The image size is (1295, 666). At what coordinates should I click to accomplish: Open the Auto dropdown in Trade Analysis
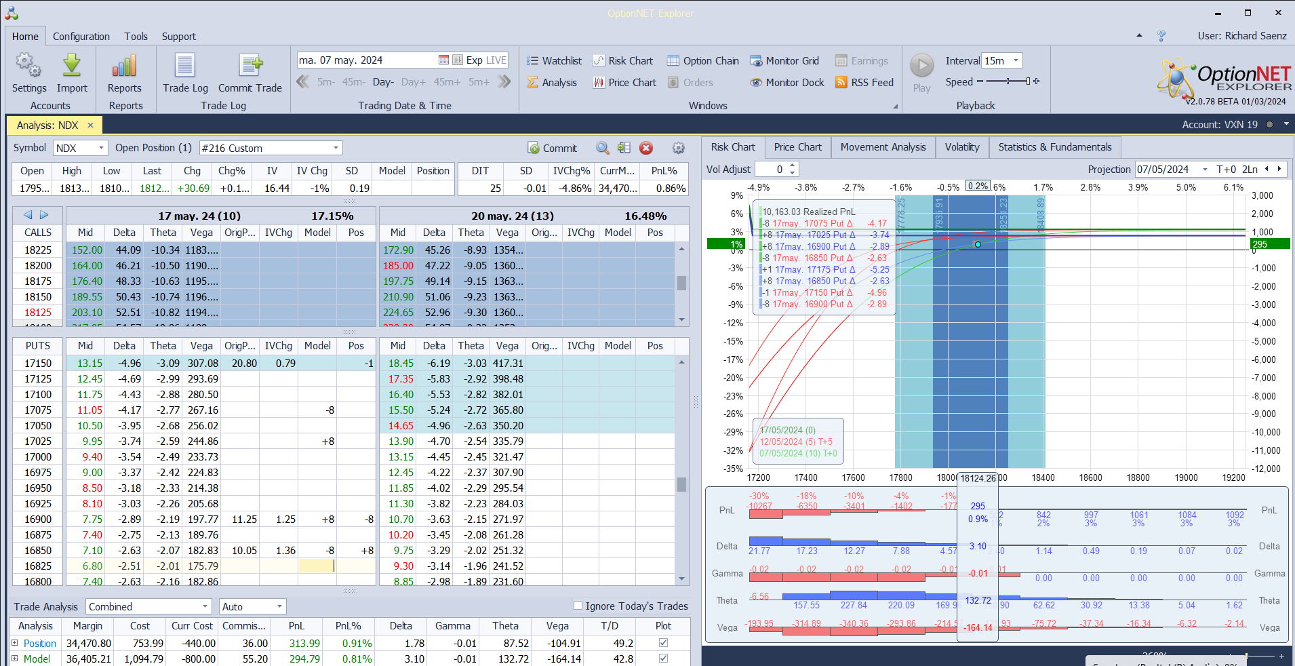click(x=279, y=606)
